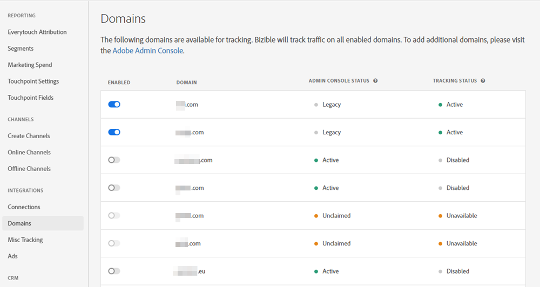This screenshot has height=287, width=540.
Task: Open Online Channels section
Action: (29, 152)
